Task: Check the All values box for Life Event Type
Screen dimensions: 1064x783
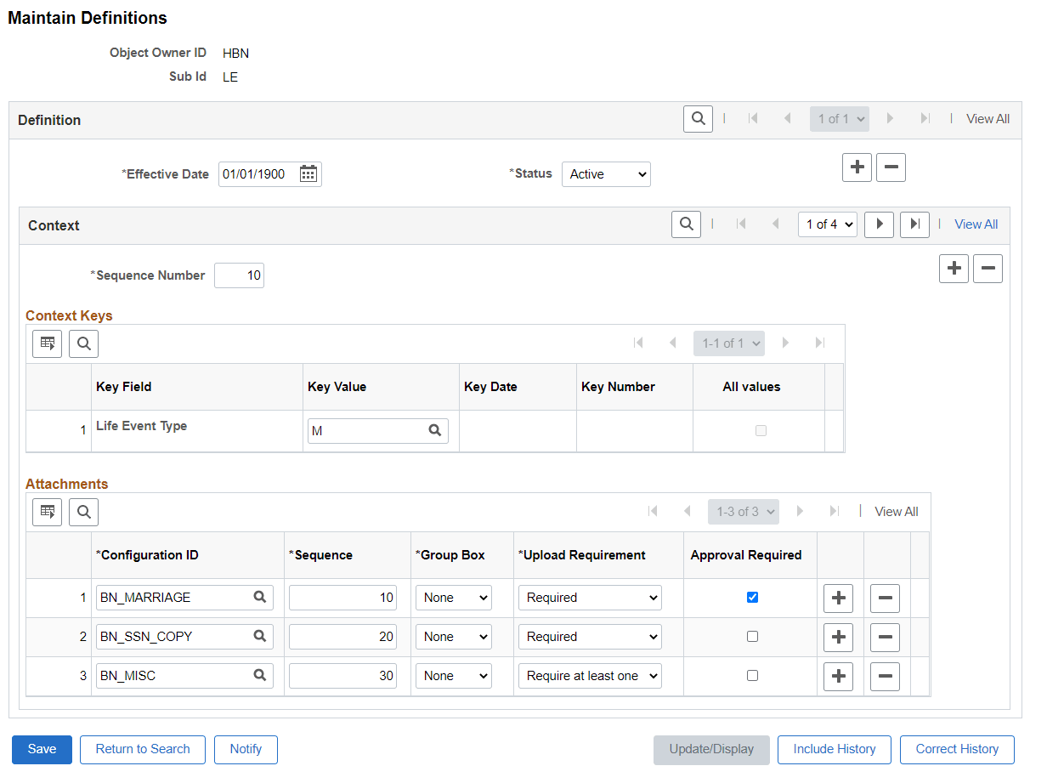Action: pos(760,430)
